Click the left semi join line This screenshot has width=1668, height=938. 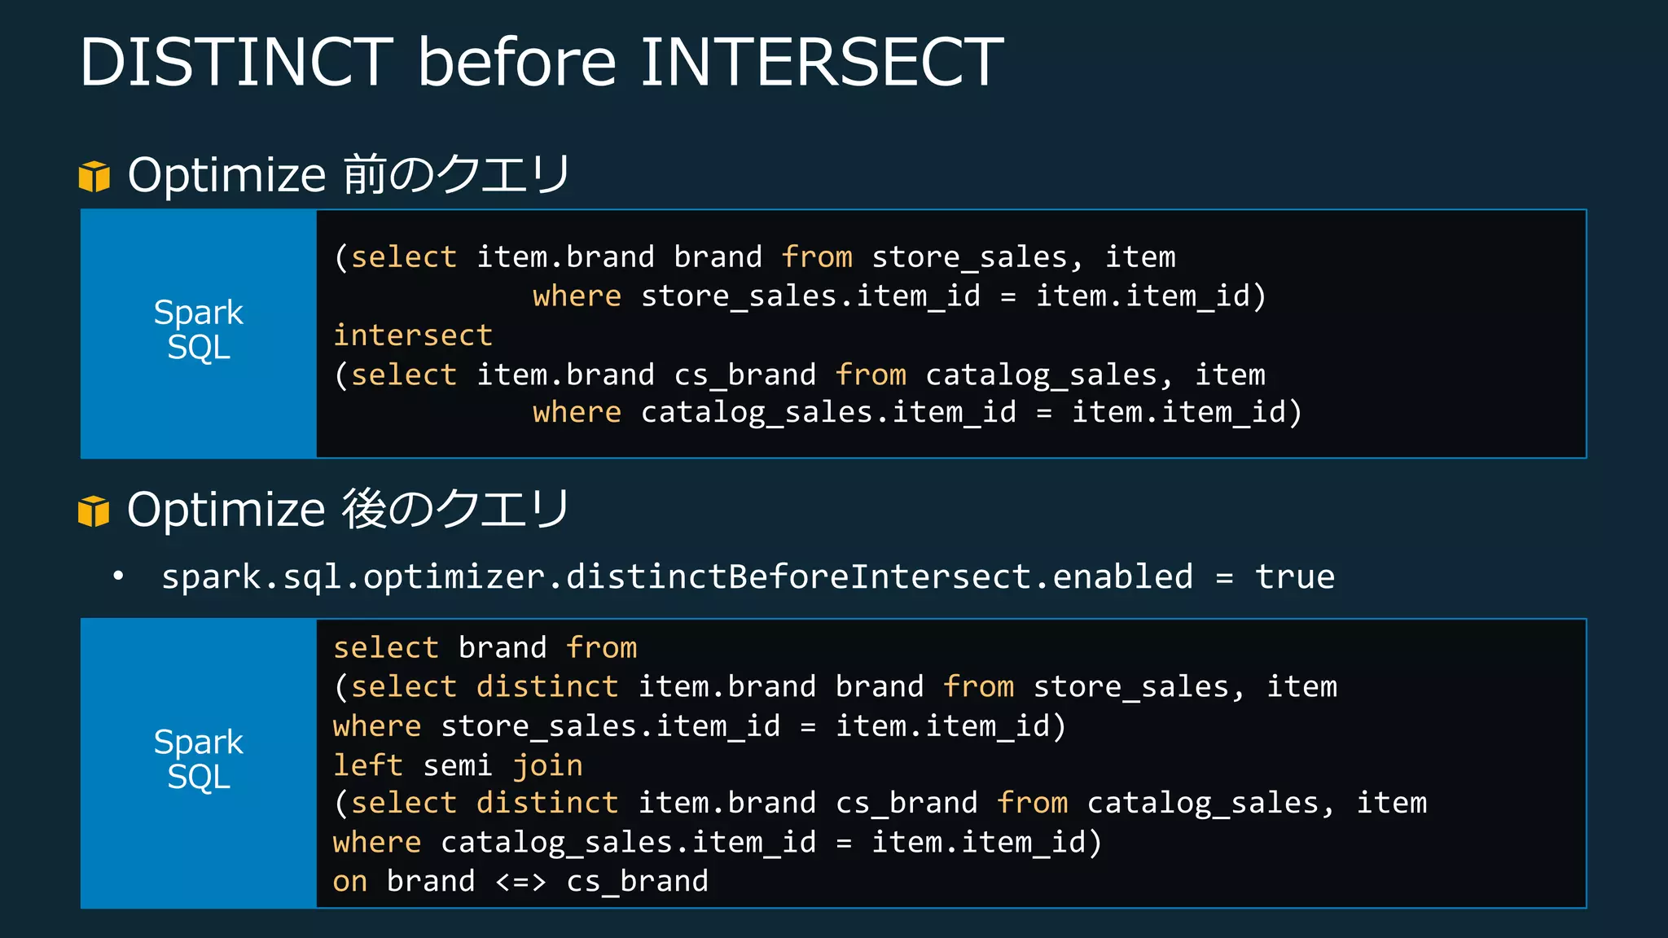(458, 765)
